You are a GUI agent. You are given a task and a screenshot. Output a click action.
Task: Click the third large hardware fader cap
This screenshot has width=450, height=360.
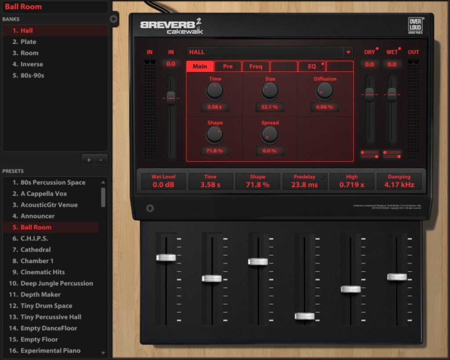[258, 261]
